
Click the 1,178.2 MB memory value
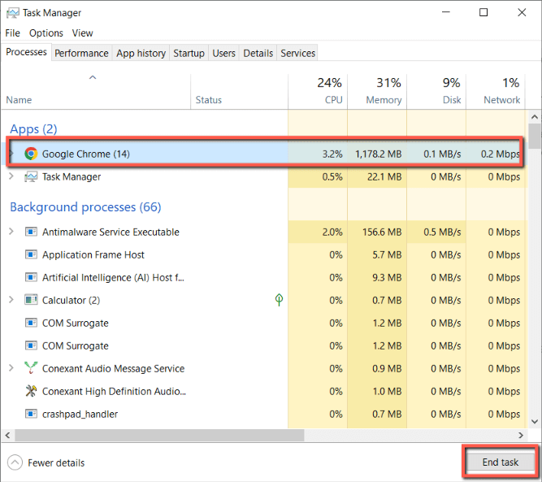(379, 154)
